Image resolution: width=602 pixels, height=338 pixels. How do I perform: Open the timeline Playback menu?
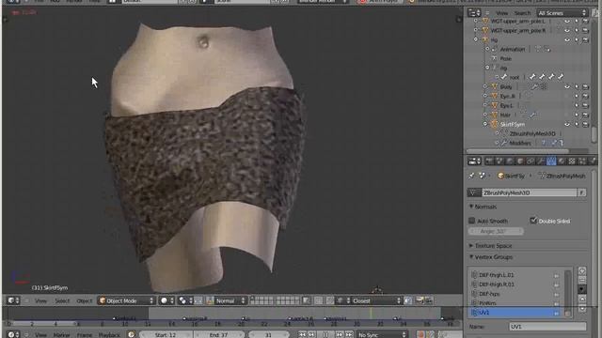(109, 335)
